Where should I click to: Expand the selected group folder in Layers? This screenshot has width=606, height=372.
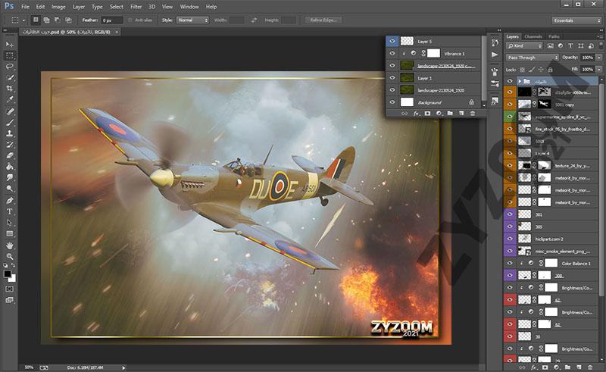[520, 81]
